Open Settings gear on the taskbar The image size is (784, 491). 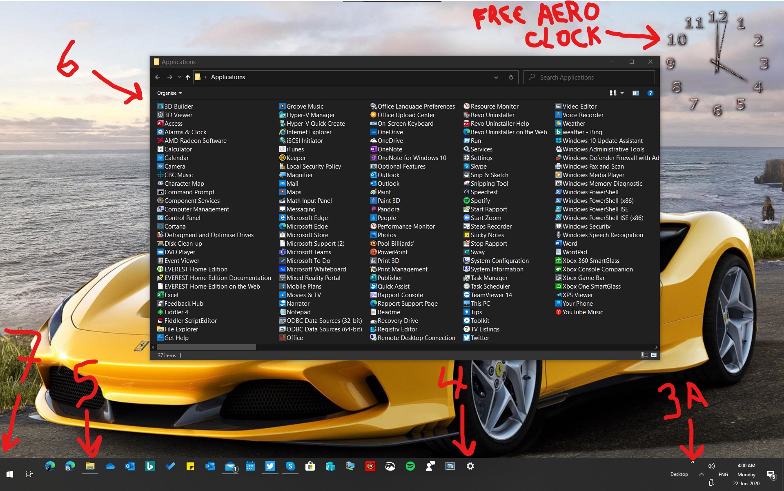pyautogui.click(x=470, y=466)
